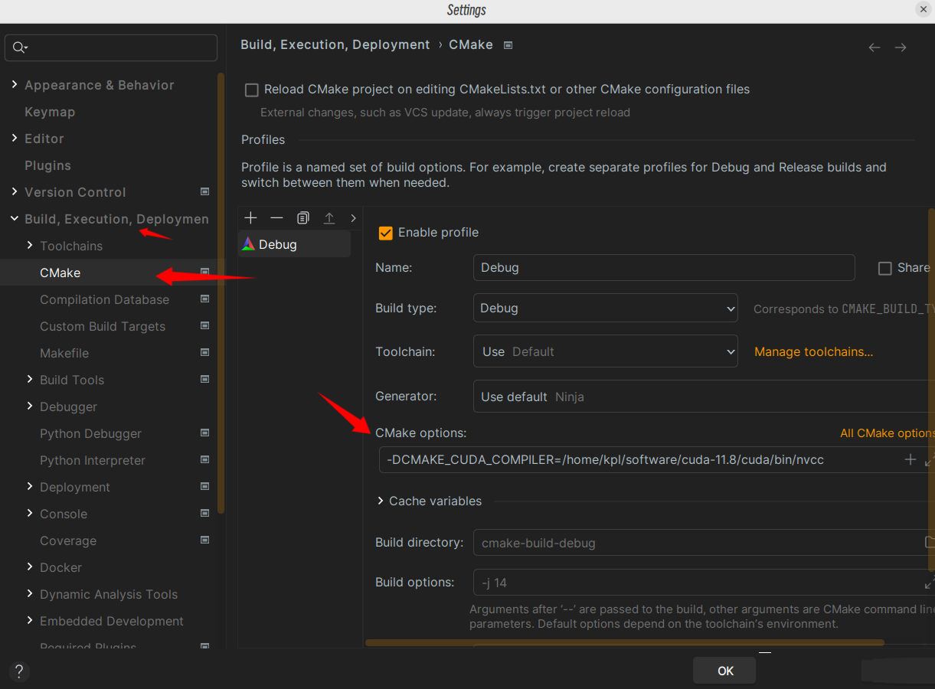Expand the CMake options field editor
935x689 pixels.
click(x=930, y=460)
